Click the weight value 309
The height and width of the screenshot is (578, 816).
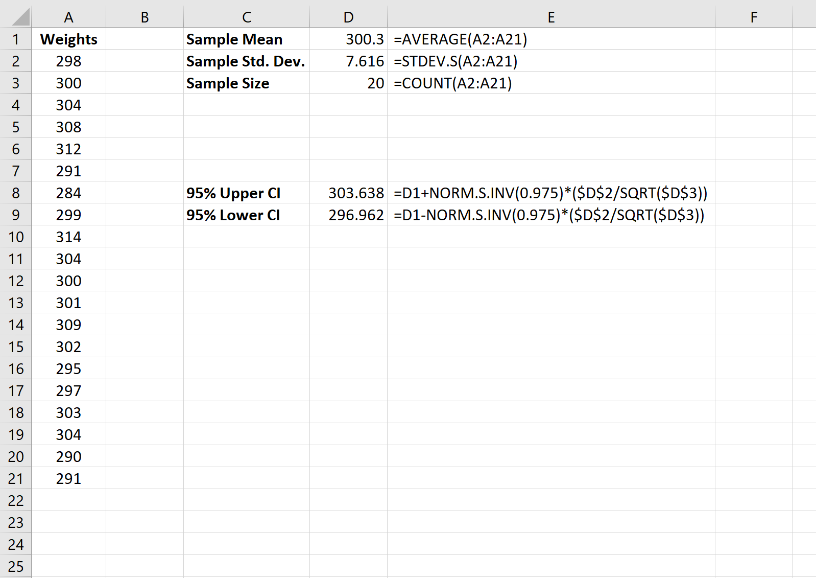[x=68, y=325]
